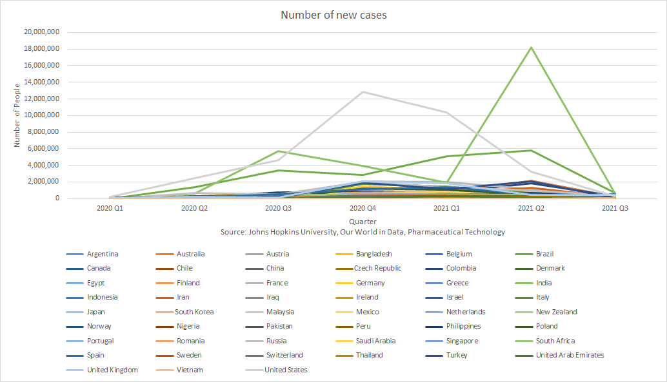
Task: Click the New Zealand legend entry
Action: (x=556, y=312)
